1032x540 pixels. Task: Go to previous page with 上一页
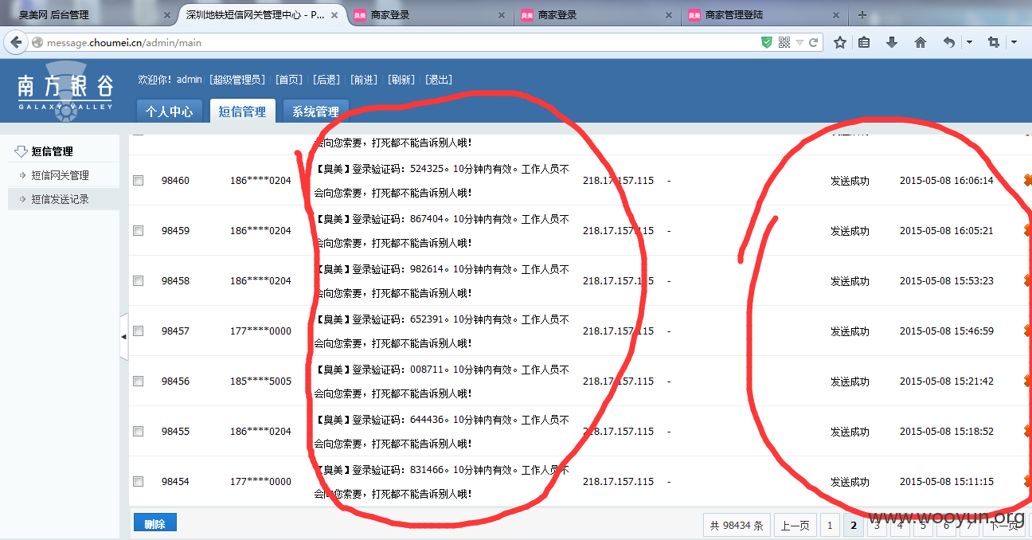tap(795, 525)
